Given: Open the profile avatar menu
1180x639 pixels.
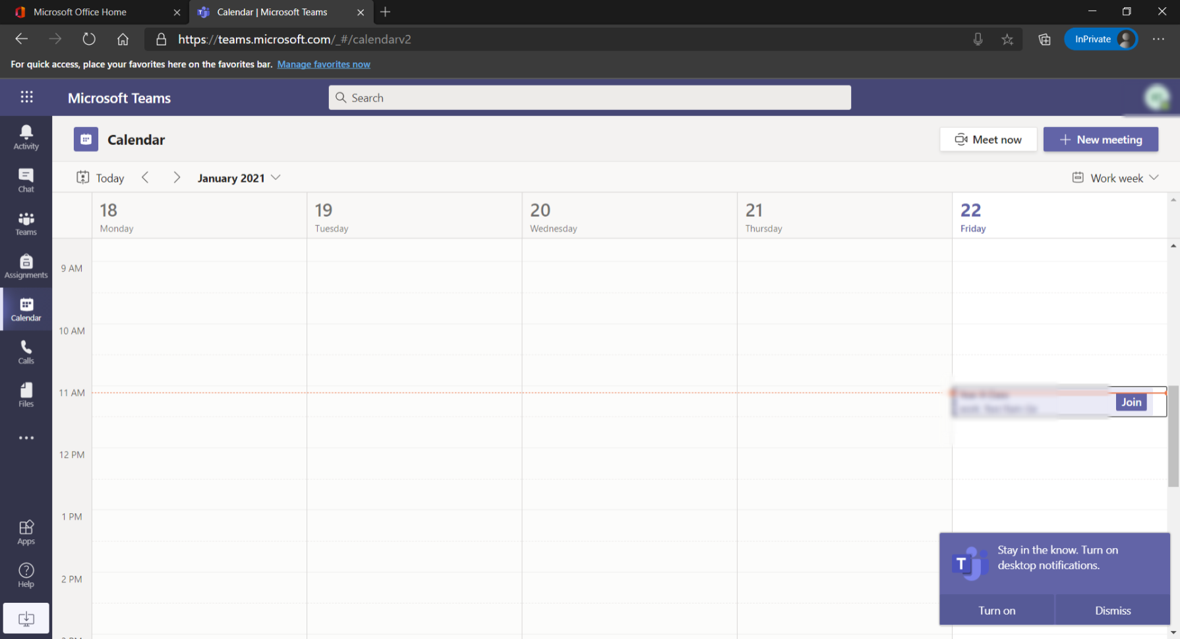Looking at the screenshot, I should coord(1156,97).
